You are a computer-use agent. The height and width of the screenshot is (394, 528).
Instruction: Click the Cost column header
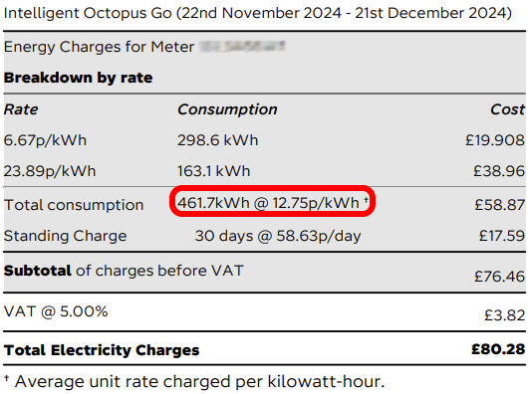(x=507, y=109)
